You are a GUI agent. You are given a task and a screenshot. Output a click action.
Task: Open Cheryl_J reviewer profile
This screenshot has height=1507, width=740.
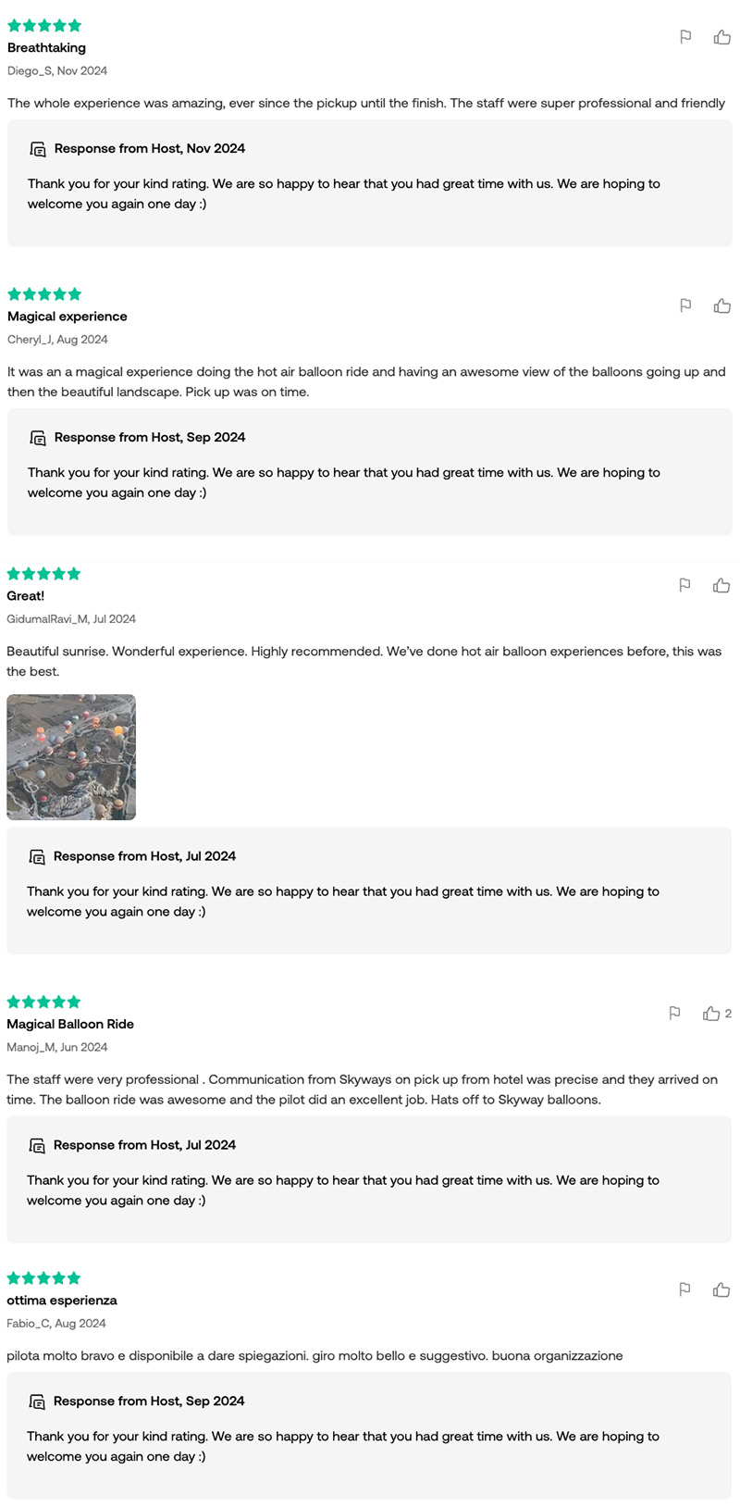point(30,339)
